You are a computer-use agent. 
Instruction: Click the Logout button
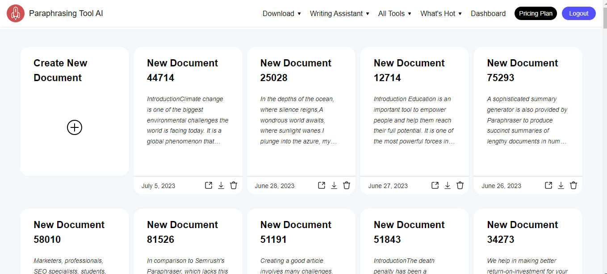(x=579, y=13)
